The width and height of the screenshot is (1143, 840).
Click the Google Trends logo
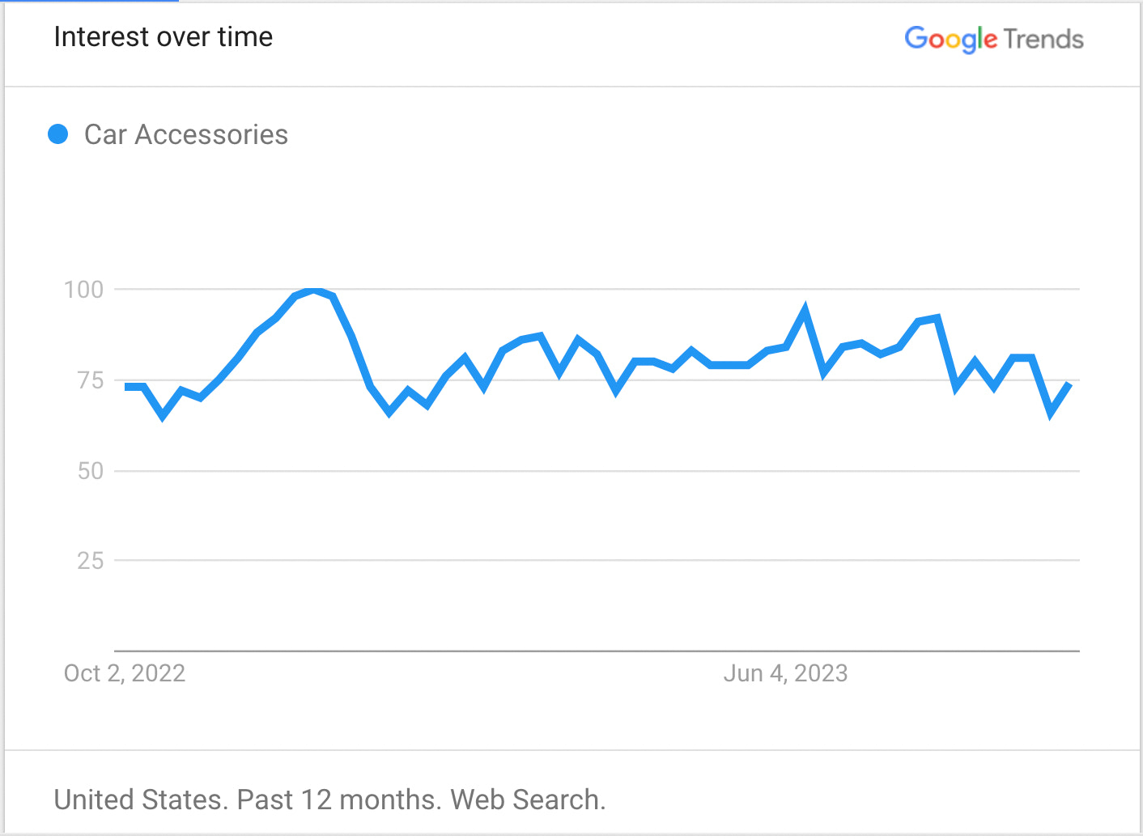coord(993,39)
